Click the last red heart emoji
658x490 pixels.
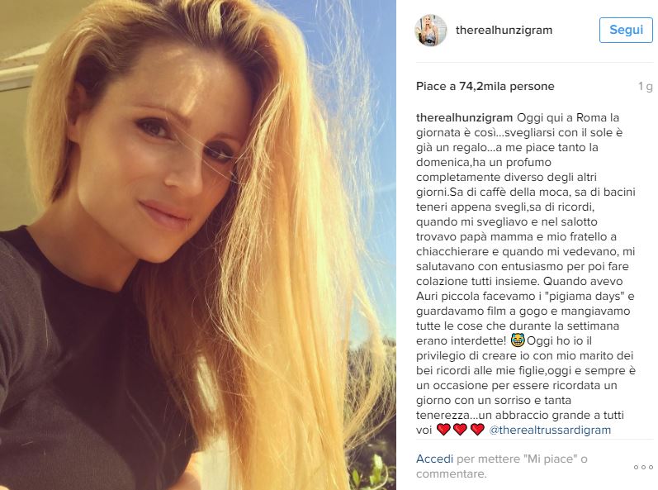pos(477,430)
